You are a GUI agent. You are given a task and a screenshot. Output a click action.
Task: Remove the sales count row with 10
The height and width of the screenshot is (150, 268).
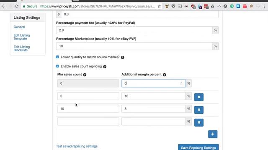[199, 110]
